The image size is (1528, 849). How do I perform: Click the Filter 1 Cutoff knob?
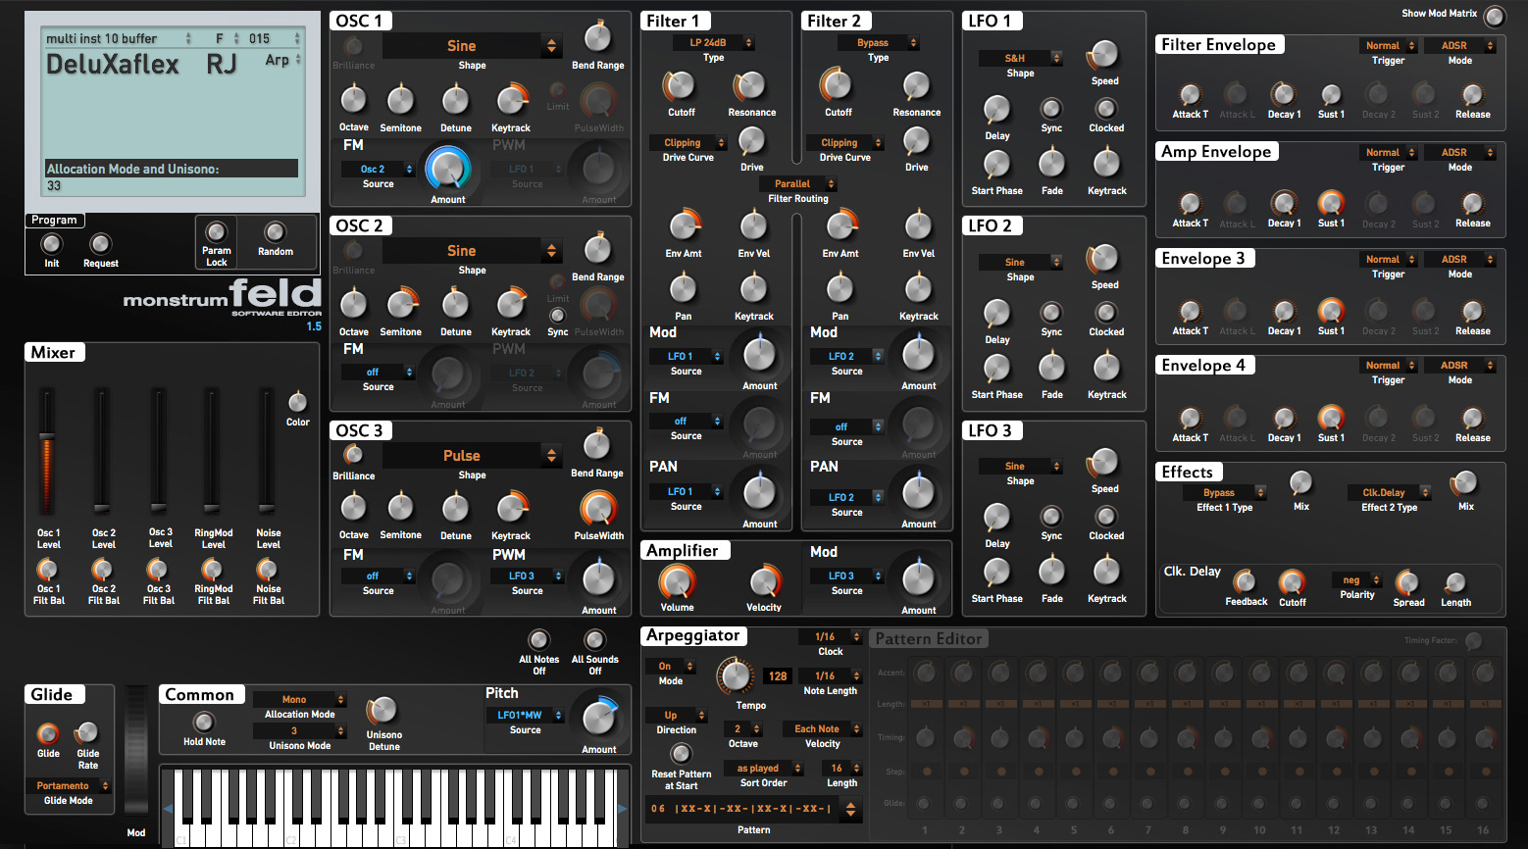click(681, 86)
